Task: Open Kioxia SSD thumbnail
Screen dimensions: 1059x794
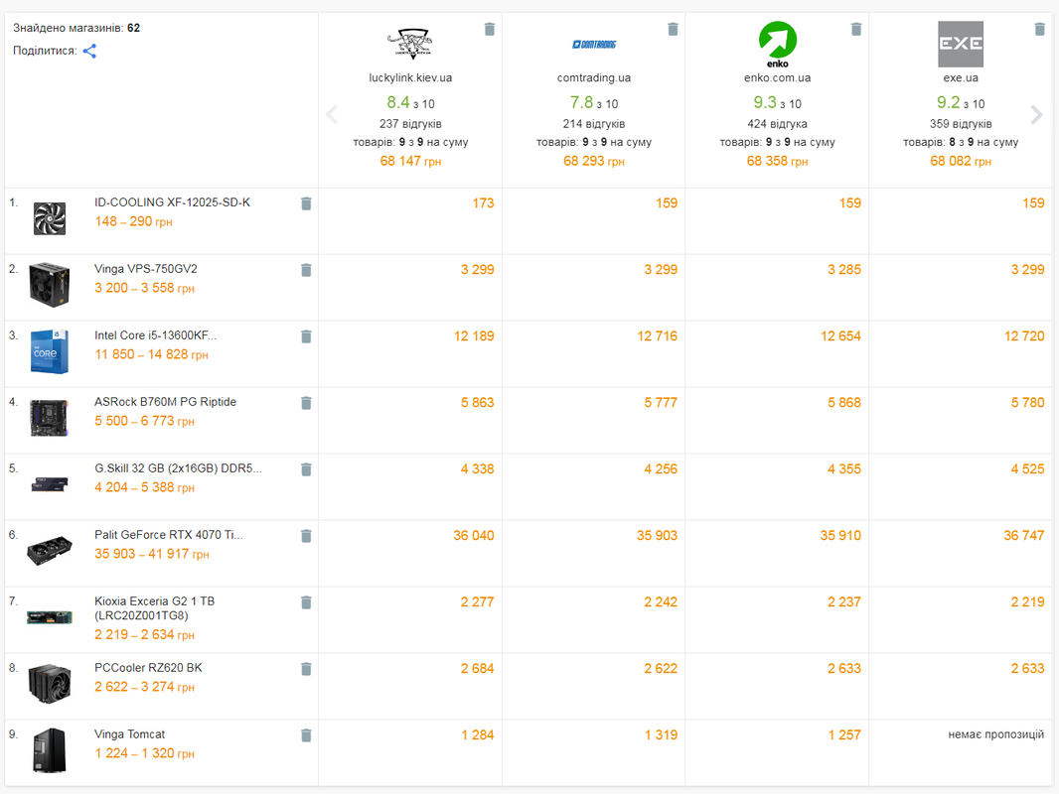Action: click(x=50, y=617)
